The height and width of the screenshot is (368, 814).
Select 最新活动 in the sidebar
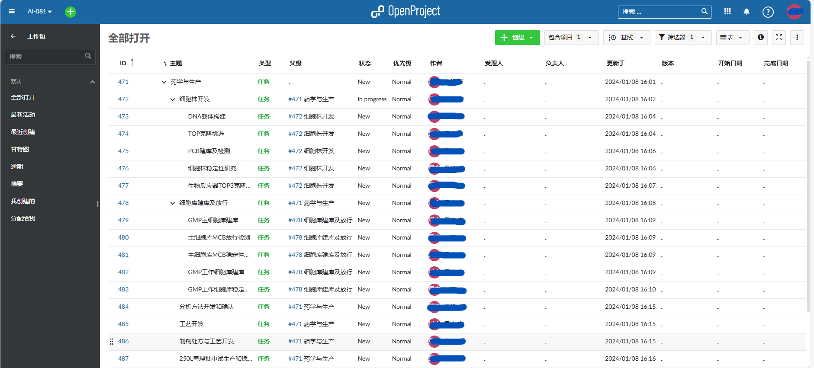(23, 115)
